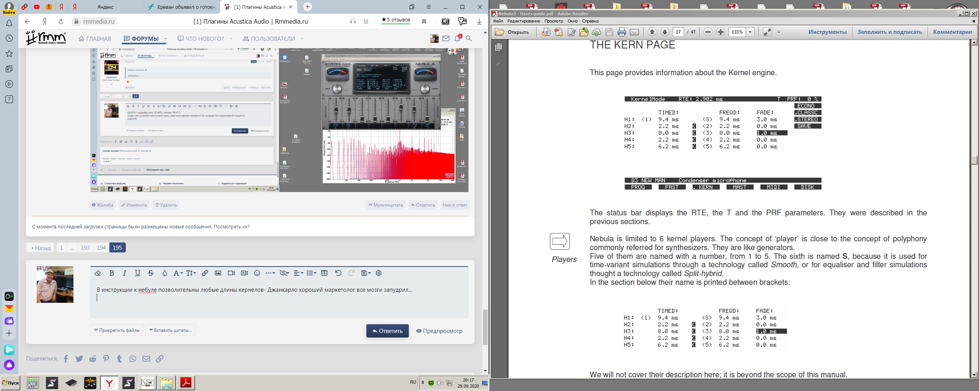Share the thread via WhatsApp icon
This screenshot has height=391, width=979.
pos(133,359)
